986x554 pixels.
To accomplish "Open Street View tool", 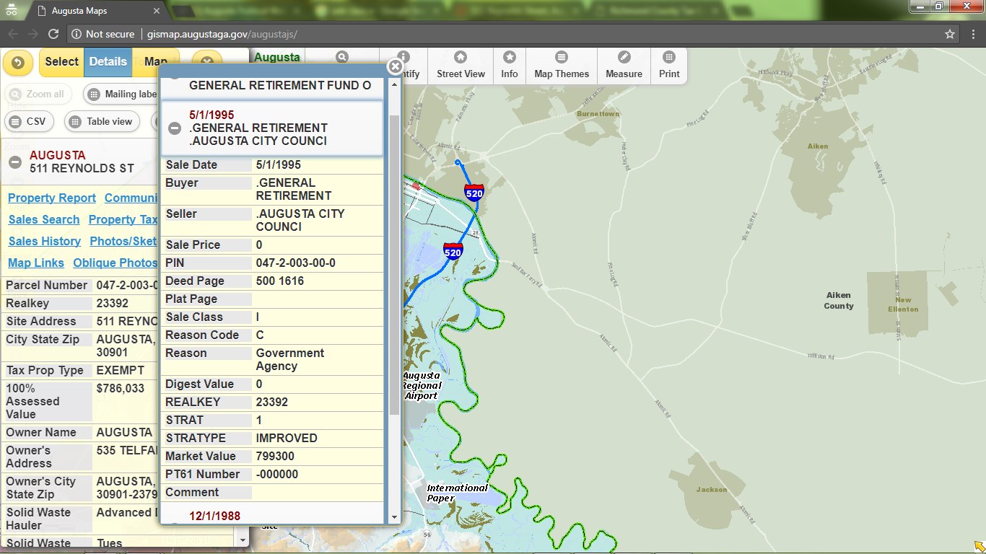I will click(x=461, y=65).
